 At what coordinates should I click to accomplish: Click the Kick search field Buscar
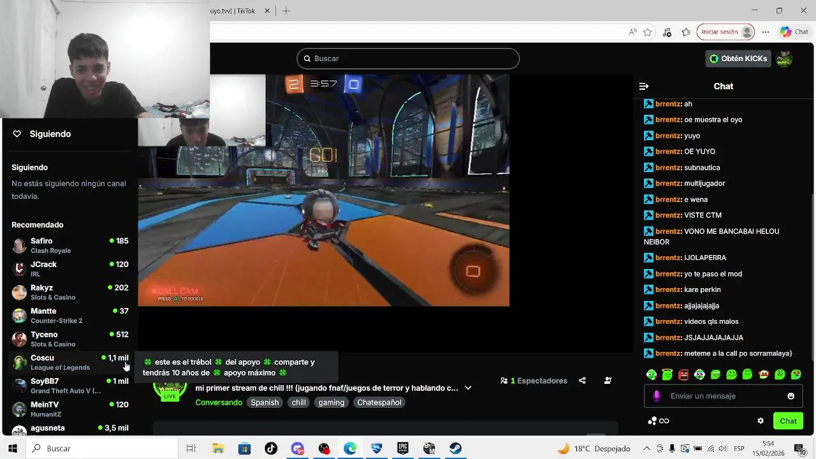coord(408,59)
